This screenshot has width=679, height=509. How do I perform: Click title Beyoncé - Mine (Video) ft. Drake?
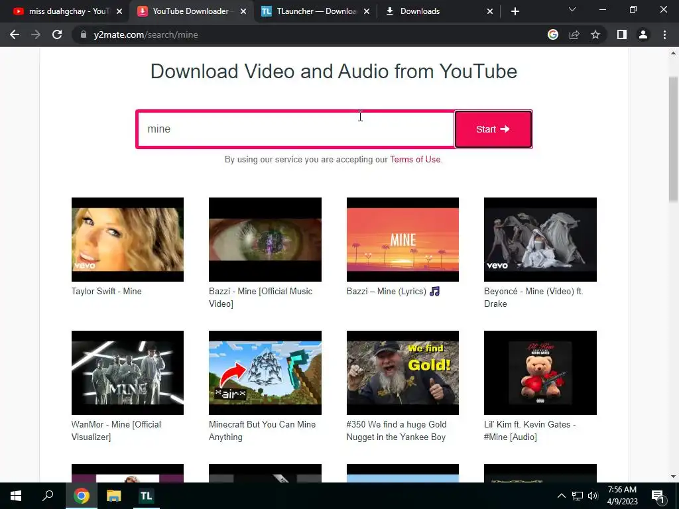click(534, 298)
